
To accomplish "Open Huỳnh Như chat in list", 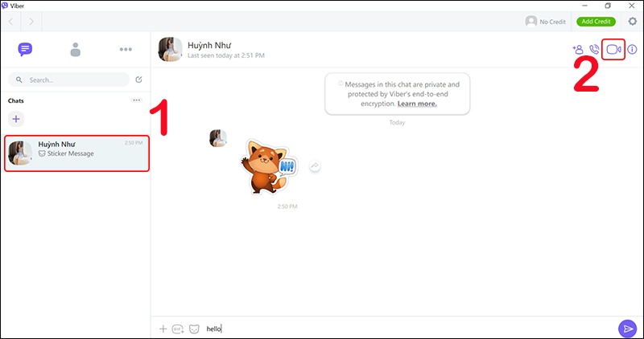I will pyautogui.click(x=76, y=153).
